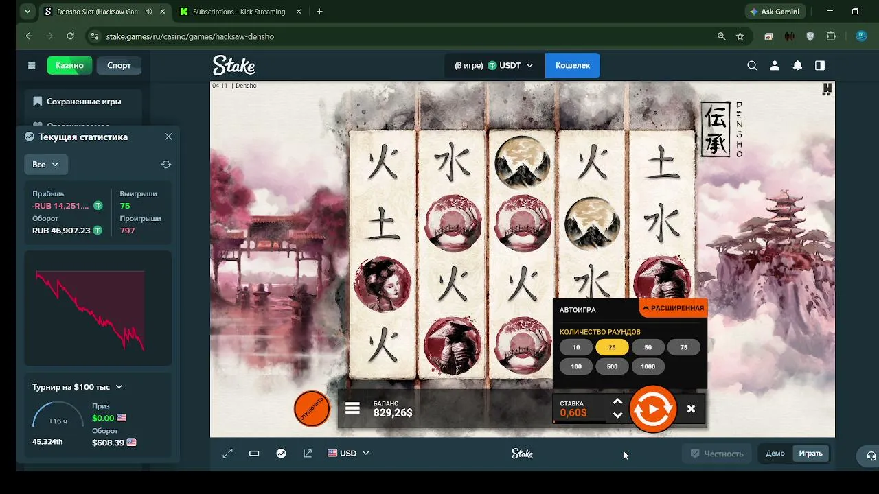The height and width of the screenshot is (494, 879).
Task: Toggle the live statistics chart icon
Action: (281, 454)
